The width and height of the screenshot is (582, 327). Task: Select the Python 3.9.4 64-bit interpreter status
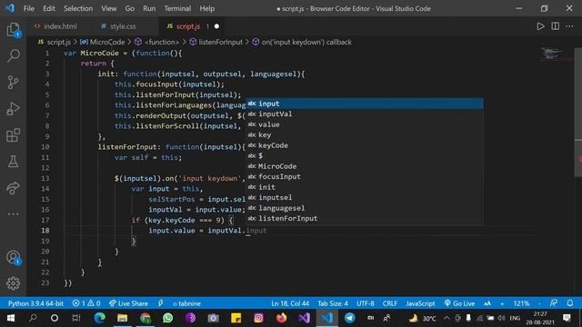(35, 303)
